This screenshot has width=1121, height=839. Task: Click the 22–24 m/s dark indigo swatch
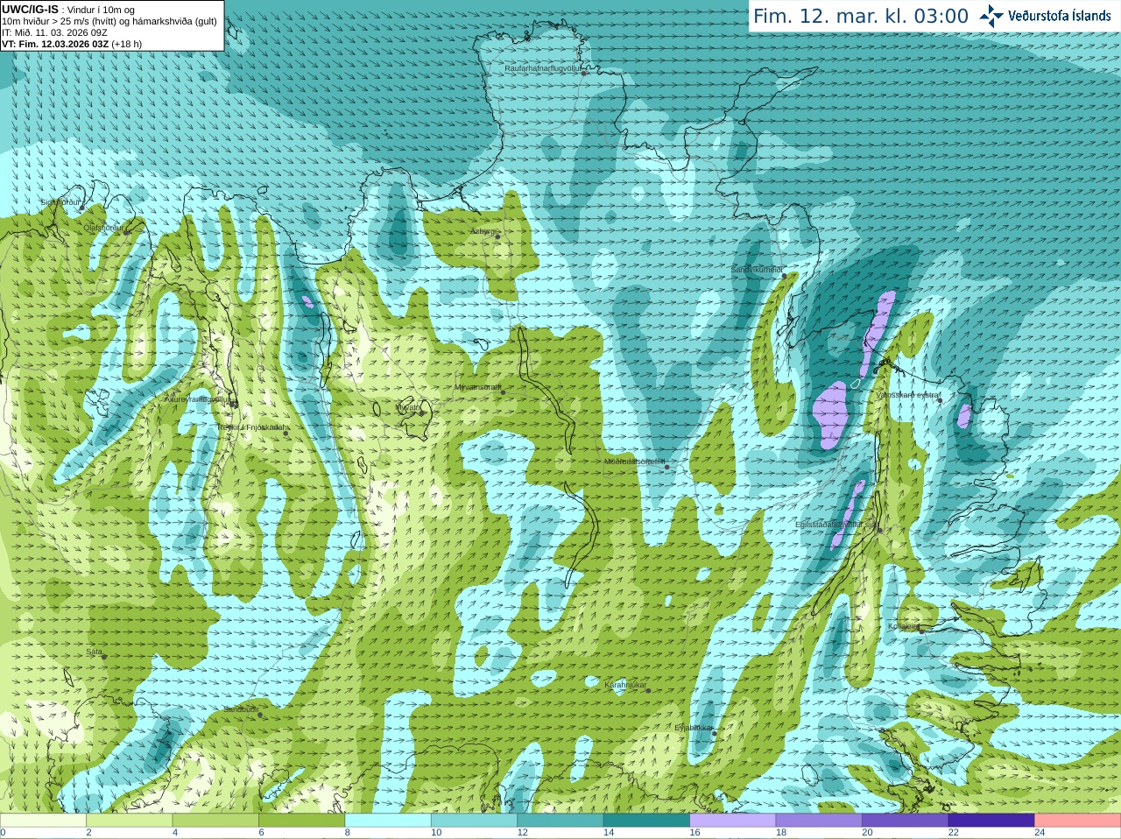pos(991,821)
